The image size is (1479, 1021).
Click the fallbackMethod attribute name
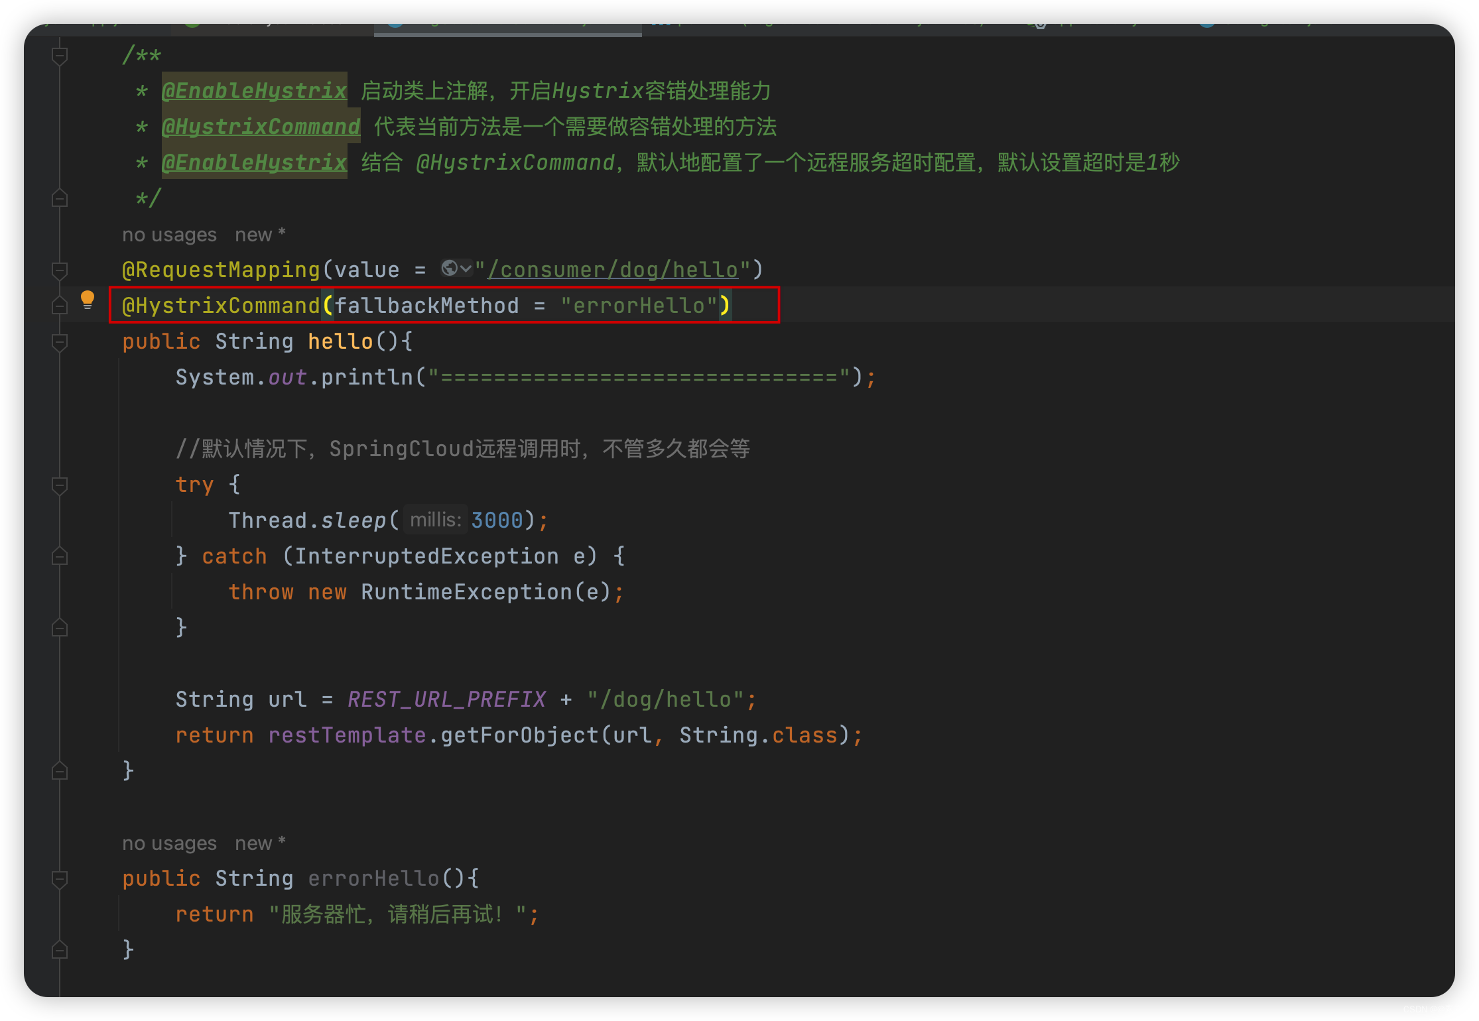click(x=426, y=306)
